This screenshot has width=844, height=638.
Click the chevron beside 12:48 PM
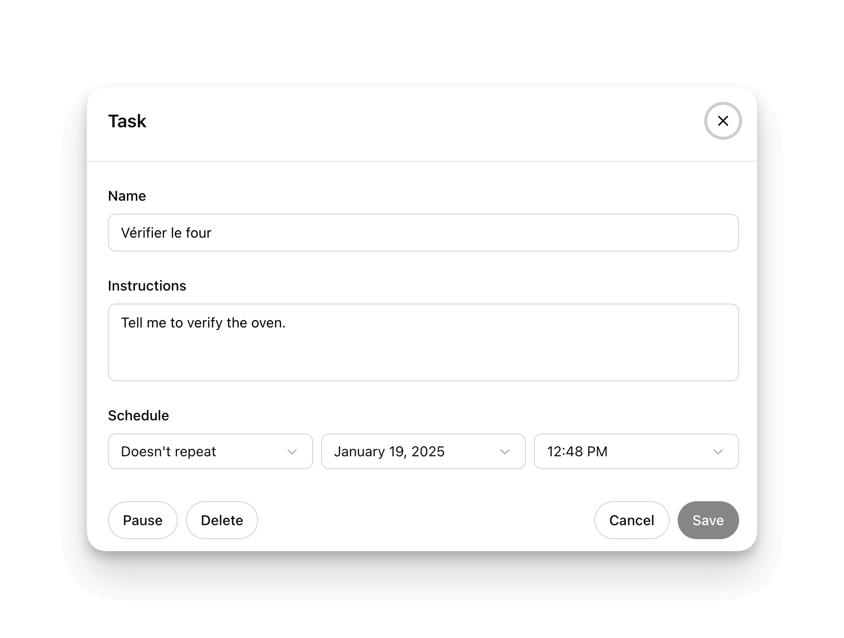[718, 452]
